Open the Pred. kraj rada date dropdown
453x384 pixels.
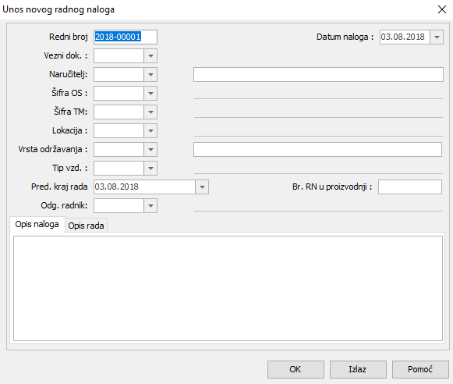(x=202, y=187)
